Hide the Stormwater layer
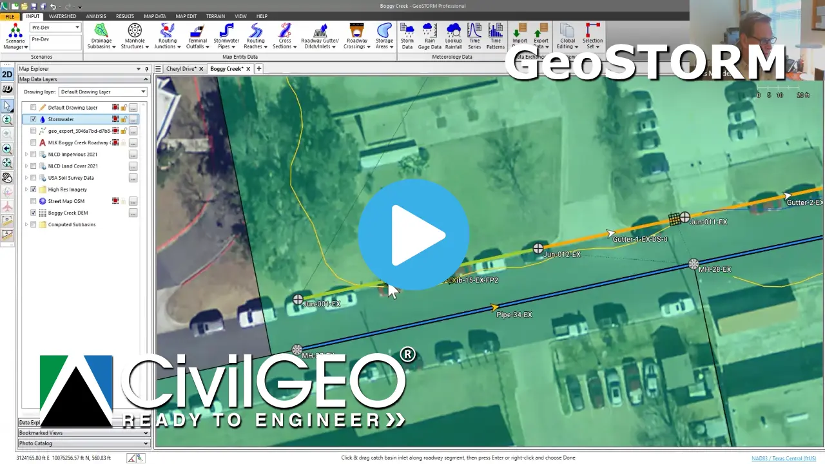This screenshot has height=464, width=825. [34, 119]
